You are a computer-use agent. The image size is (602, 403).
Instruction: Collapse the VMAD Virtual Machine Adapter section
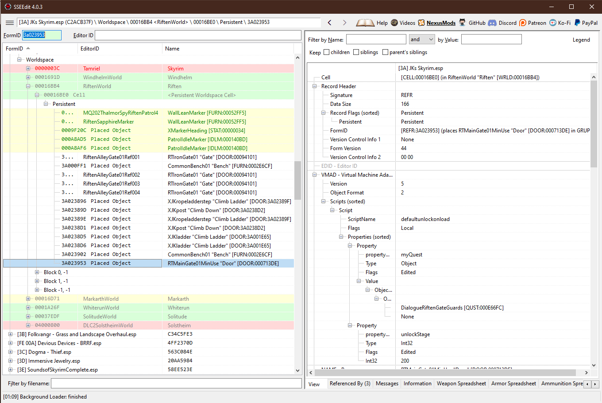coord(315,175)
